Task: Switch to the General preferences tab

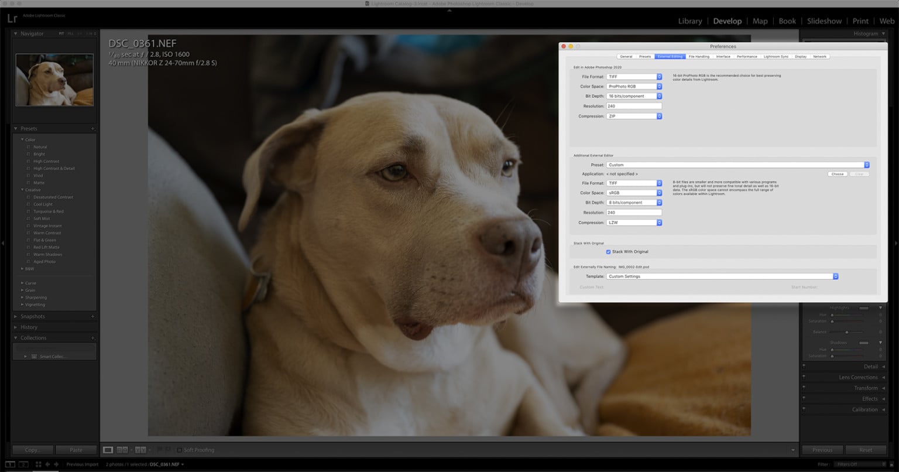Action: [x=626, y=57]
